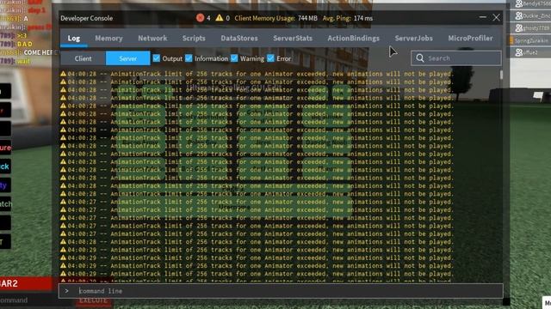The width and height of the screenshot is (551, 309).
Task: Select player ghosty7789 in the player list
Action: (x=531, y=27)
